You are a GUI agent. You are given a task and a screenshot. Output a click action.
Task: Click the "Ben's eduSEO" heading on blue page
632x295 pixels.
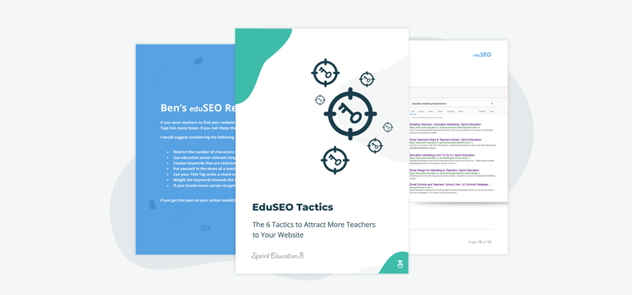coord(197,108)
